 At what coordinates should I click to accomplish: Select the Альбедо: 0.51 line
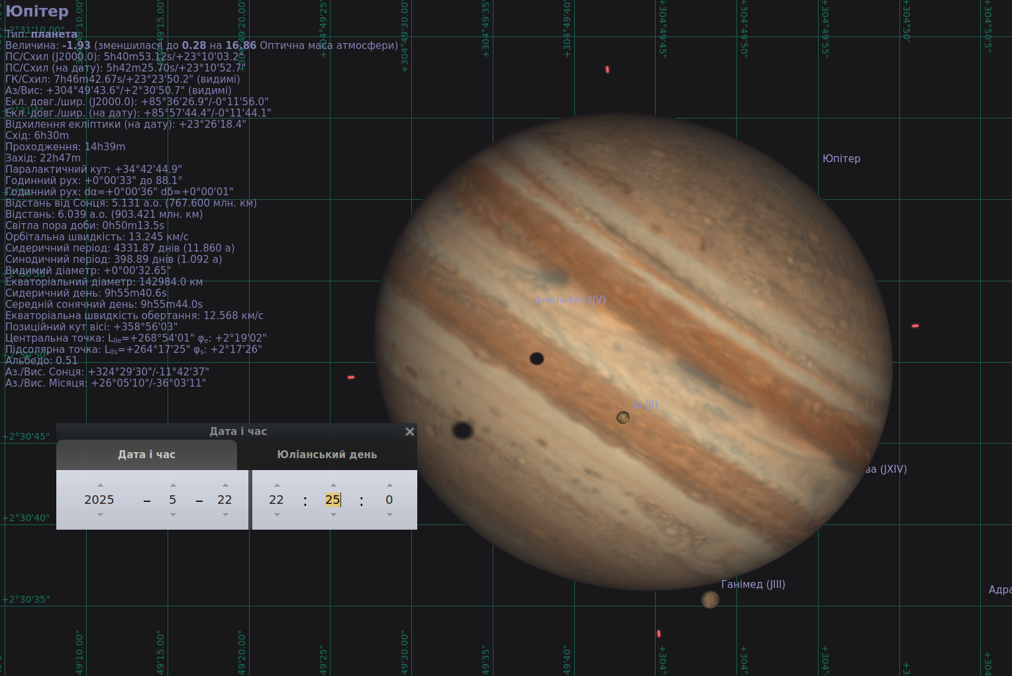click(41, 361)
